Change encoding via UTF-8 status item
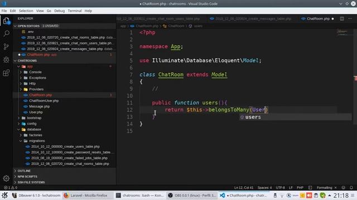 (280, 188)
